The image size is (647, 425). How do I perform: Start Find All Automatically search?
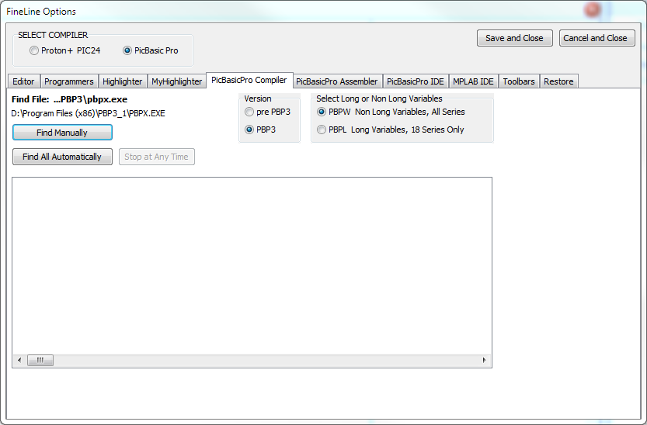pyautogui.click(x=62, y=157)
